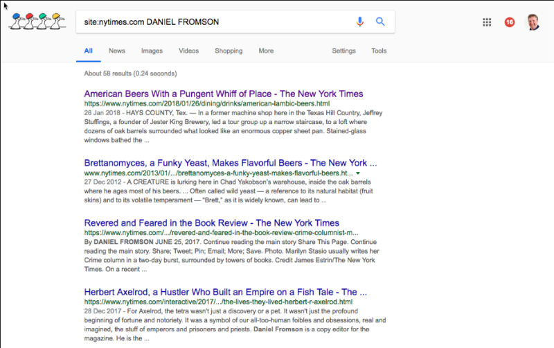Open notifications badge showing 16
This screenshot has width=554, height=348.
(x=509, y=22)
